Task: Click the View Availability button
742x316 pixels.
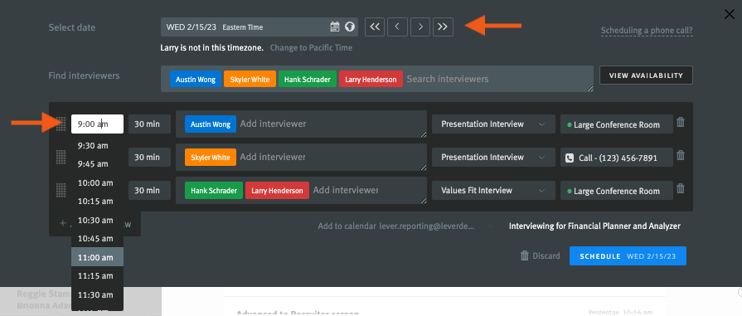Action: [646, 75]
